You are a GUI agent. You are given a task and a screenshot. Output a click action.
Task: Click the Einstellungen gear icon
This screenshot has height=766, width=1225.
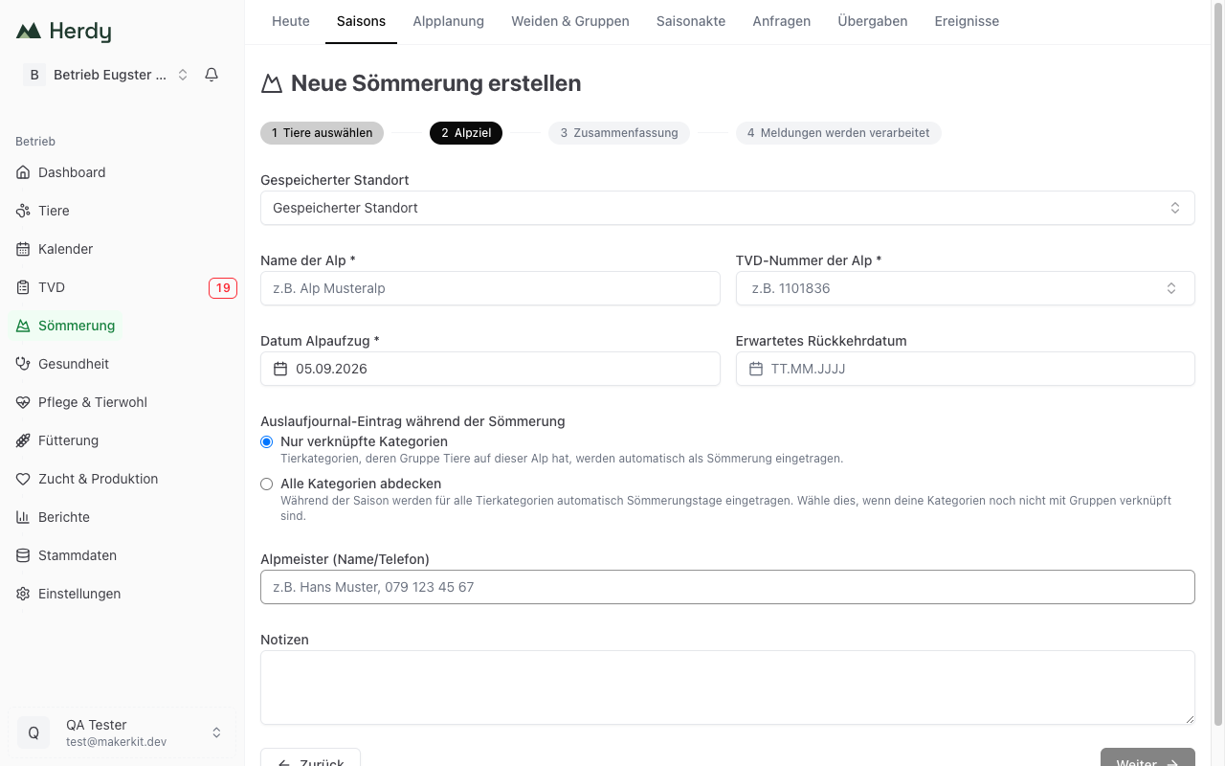click(23, 594)
